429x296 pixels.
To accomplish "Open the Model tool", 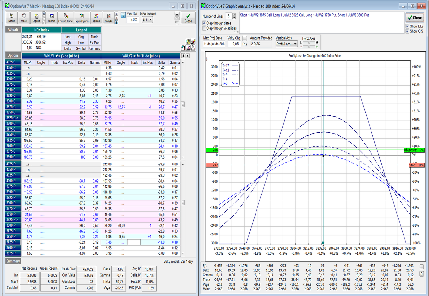I will click(x=24, y=18).
